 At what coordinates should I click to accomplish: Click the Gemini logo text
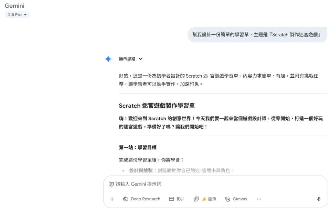[15, 6]
